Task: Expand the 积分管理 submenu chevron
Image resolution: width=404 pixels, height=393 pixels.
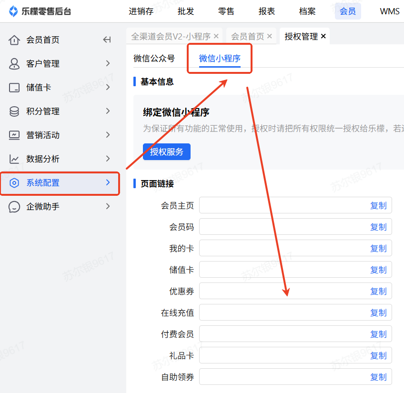Action: pos(108,111)
